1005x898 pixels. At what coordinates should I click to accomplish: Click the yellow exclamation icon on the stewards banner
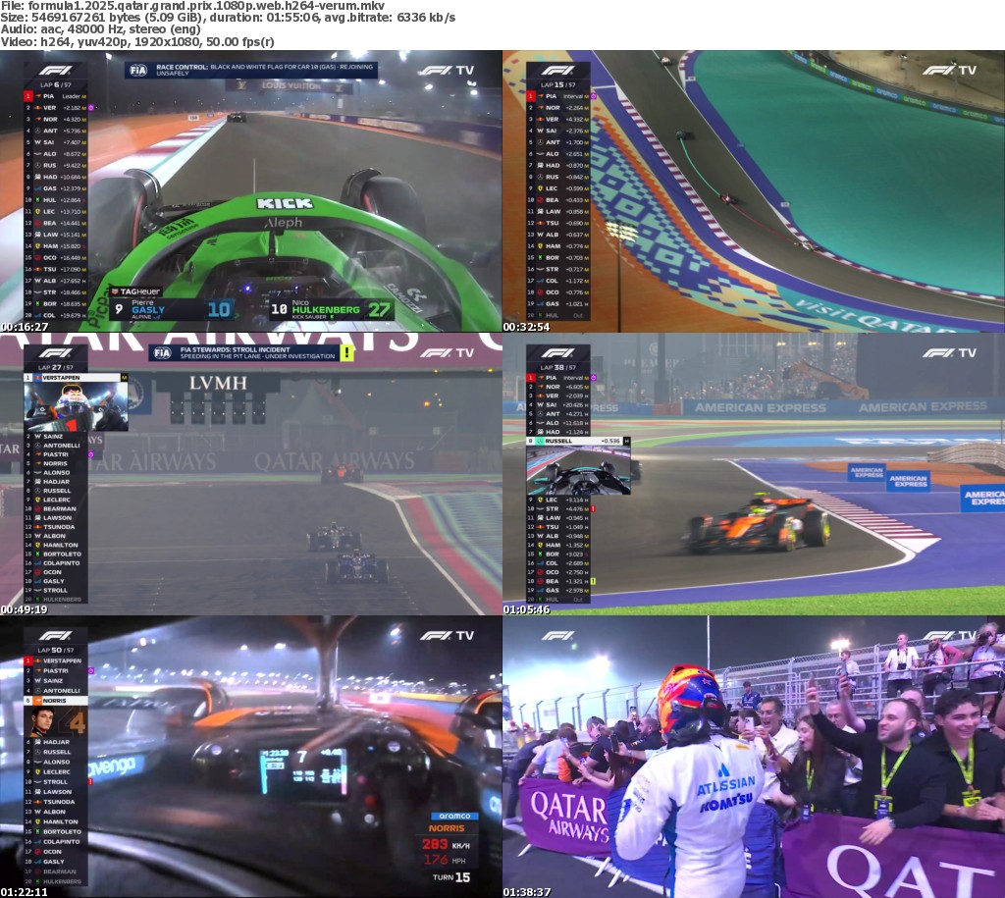(x=346, y=353)
